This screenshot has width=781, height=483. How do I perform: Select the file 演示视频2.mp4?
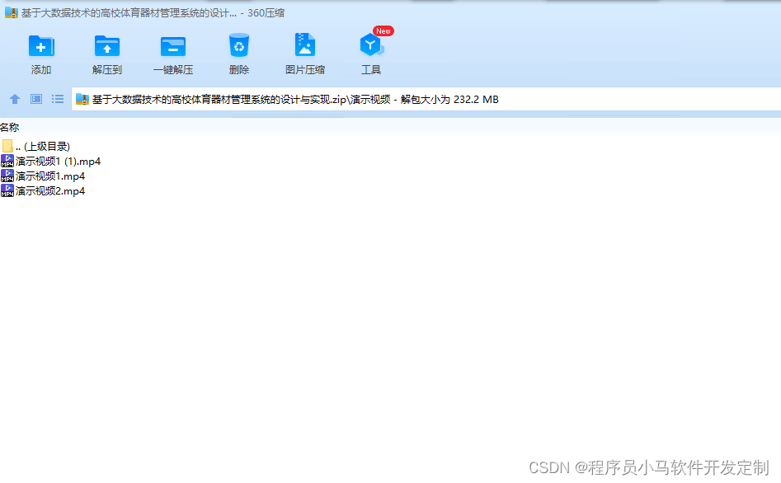(47, 190)
